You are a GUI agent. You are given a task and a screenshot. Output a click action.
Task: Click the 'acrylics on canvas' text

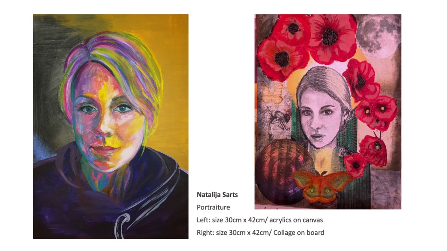pos(296,220)
